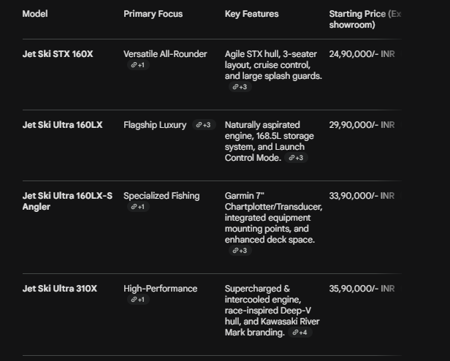Click the 24,90,000/- INR price cell

click(x=362, y=54)
